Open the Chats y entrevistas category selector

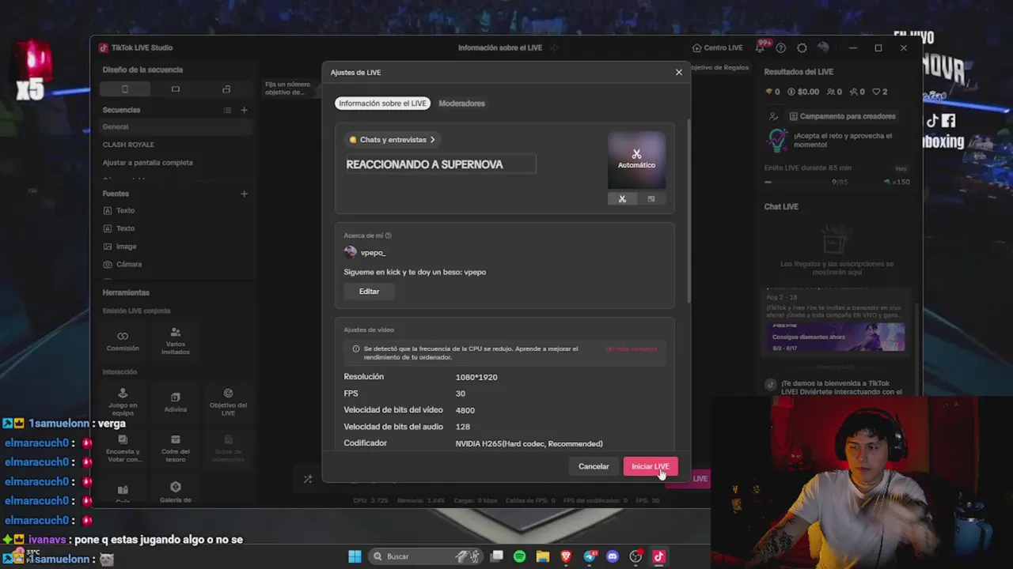(393, 140)
